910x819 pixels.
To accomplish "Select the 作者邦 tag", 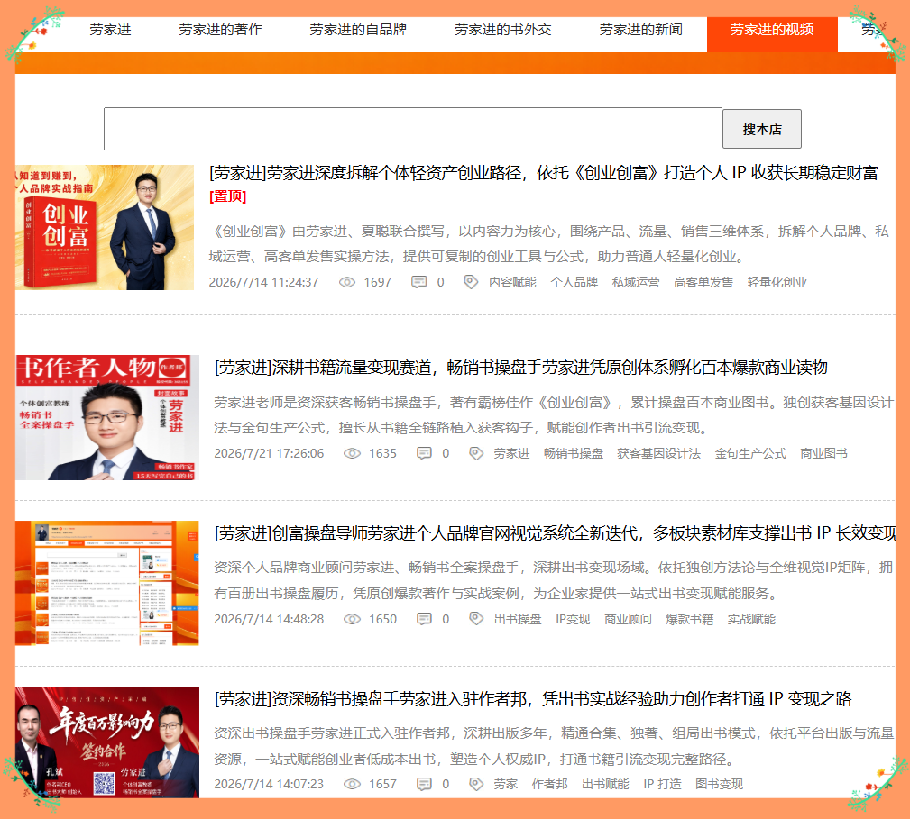I will (549, 784).
